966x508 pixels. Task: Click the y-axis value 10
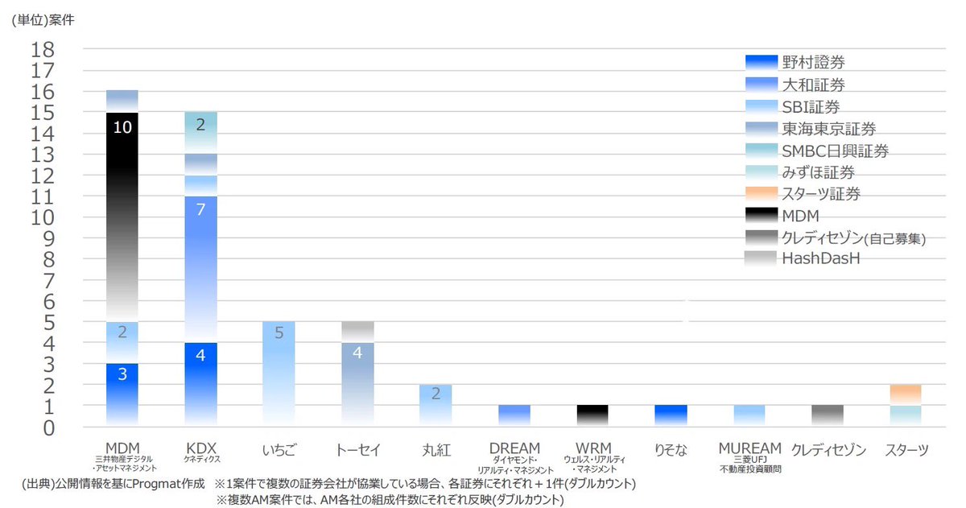pos(42,217)
